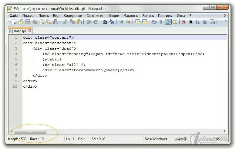Click the New file toolbar icon

[14, 22]
